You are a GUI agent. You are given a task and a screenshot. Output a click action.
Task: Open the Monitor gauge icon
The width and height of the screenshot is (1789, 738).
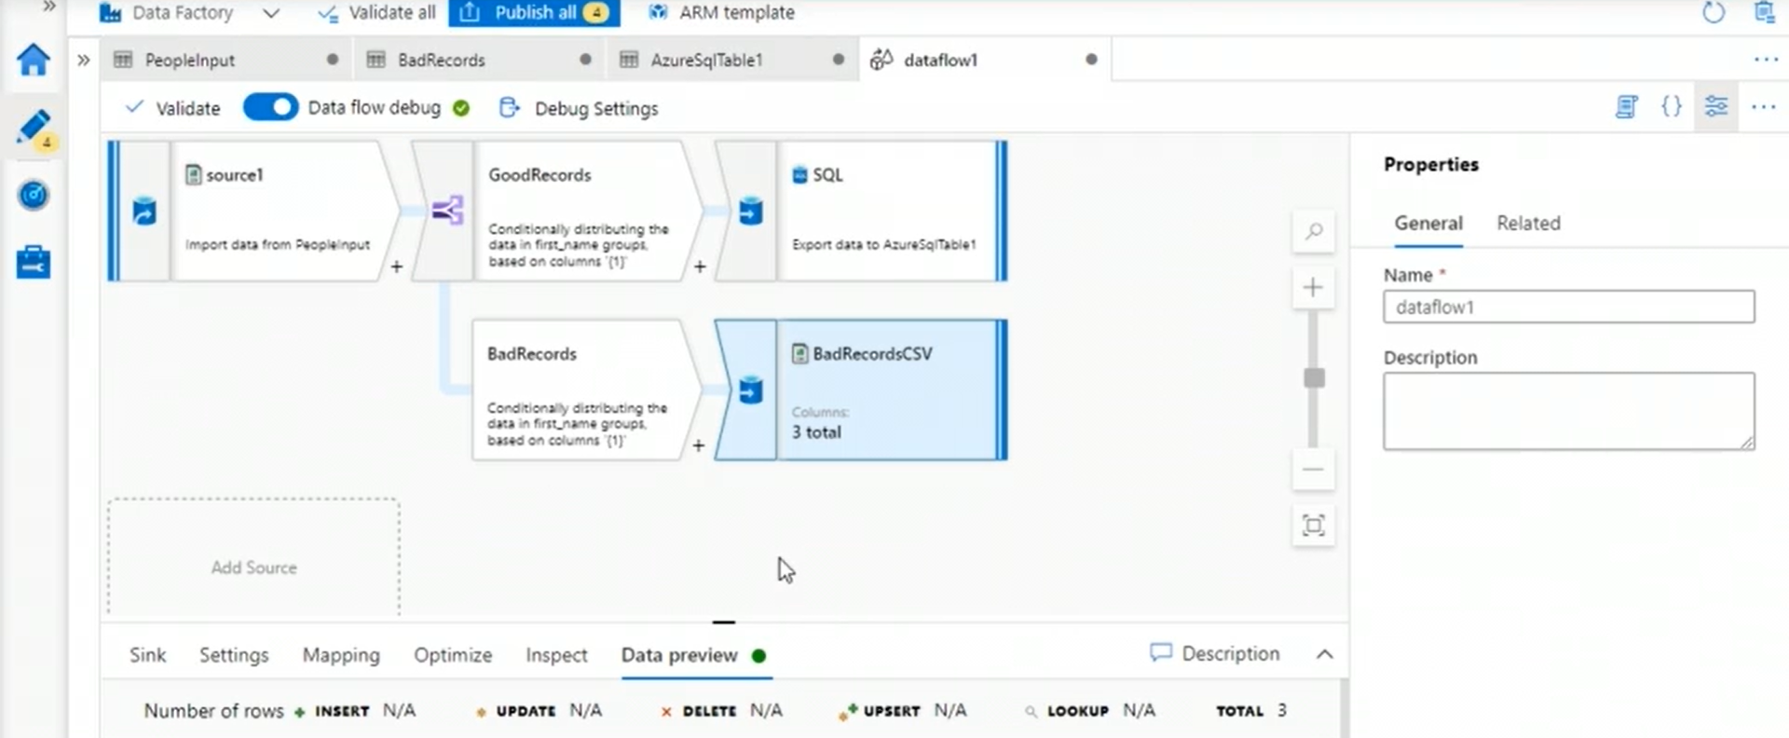[34, 196]
